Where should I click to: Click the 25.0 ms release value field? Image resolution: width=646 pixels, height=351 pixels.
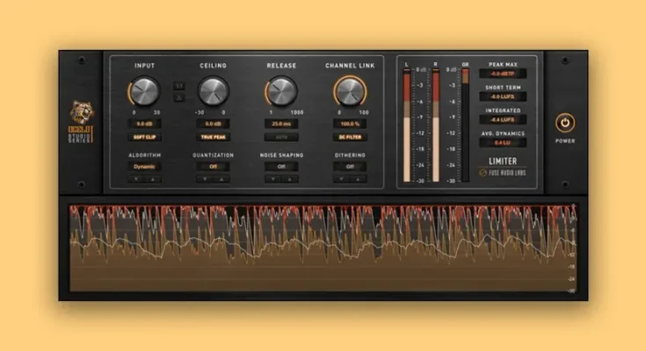(281, 124)
